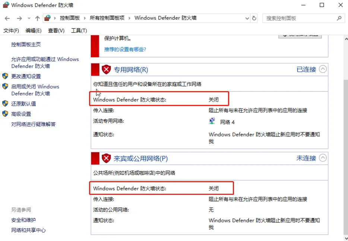Open the recent locations dropdown arrow
The image size is (348, 241).
pos(29,18)
